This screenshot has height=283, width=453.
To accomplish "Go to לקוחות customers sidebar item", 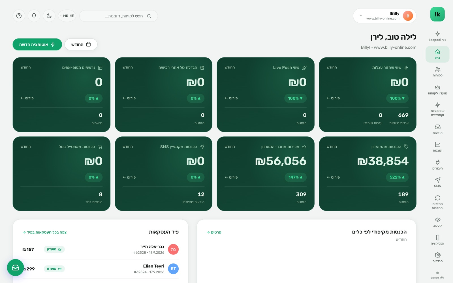I will tap(437, 72).
